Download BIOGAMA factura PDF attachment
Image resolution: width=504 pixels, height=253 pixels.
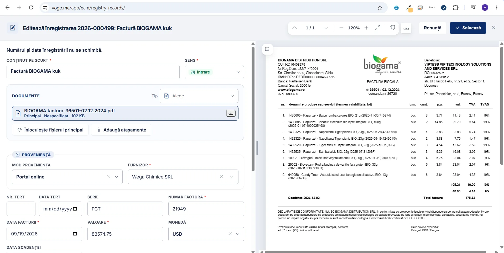231,113
